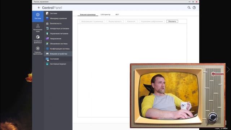Switch to the ИБП tab
Viewport: 231px width, 130px height.
tap(117, 14)
